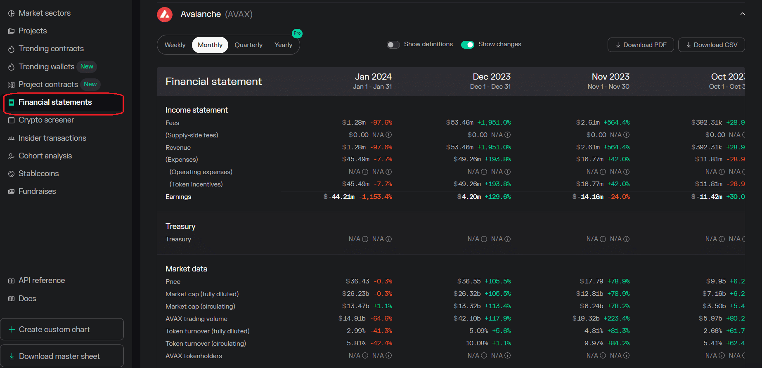Disable the Show changes switch
Screen dimensions: 762x368
click(467, 45)
